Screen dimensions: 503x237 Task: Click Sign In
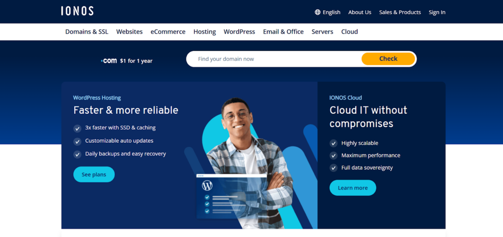click(x=437, y=12)
